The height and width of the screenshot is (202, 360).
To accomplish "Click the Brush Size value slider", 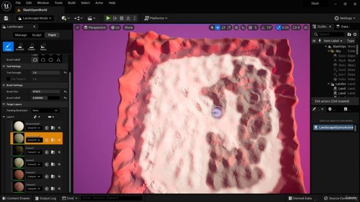I will [46, 91].
